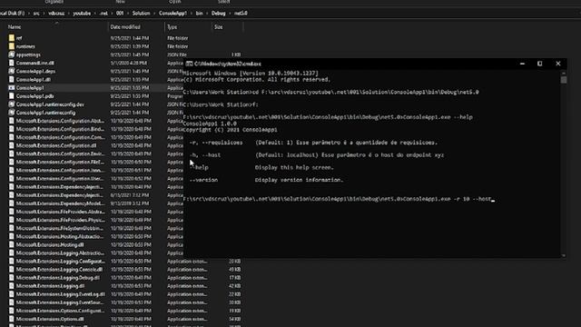Screen dimensions: 581x327
Task: Maximize the cmd.exe window
Action: tap(540, 64)
